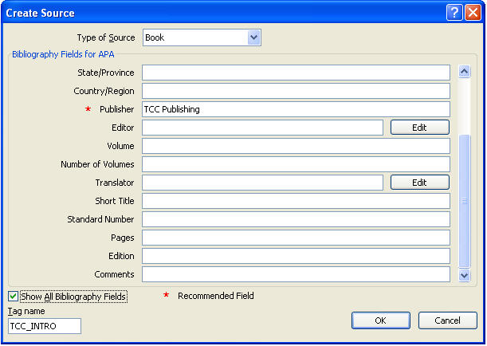487x346 pixels.
Task: Close the Create Source dialog
Action: click(473, 13)
